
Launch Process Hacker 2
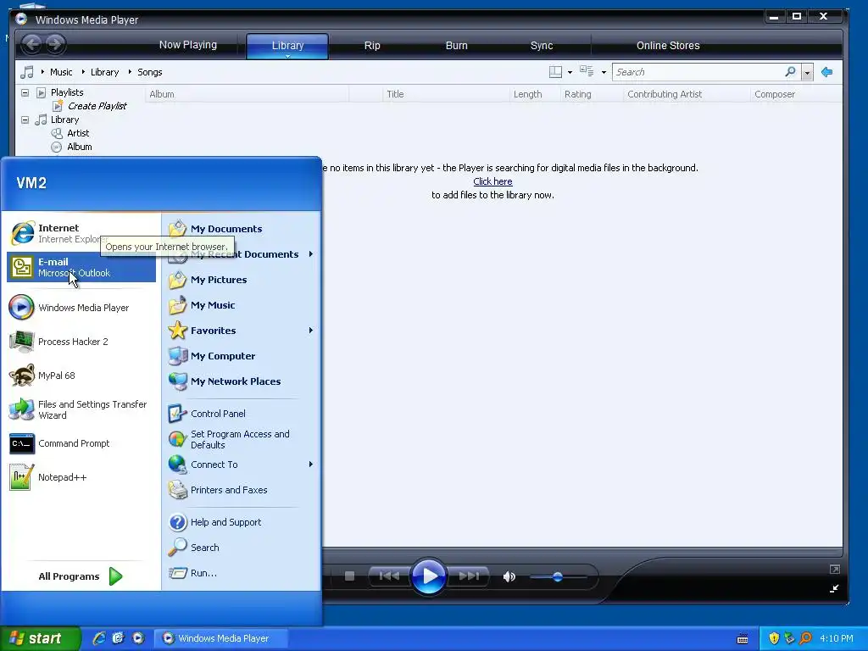[81, 342]
